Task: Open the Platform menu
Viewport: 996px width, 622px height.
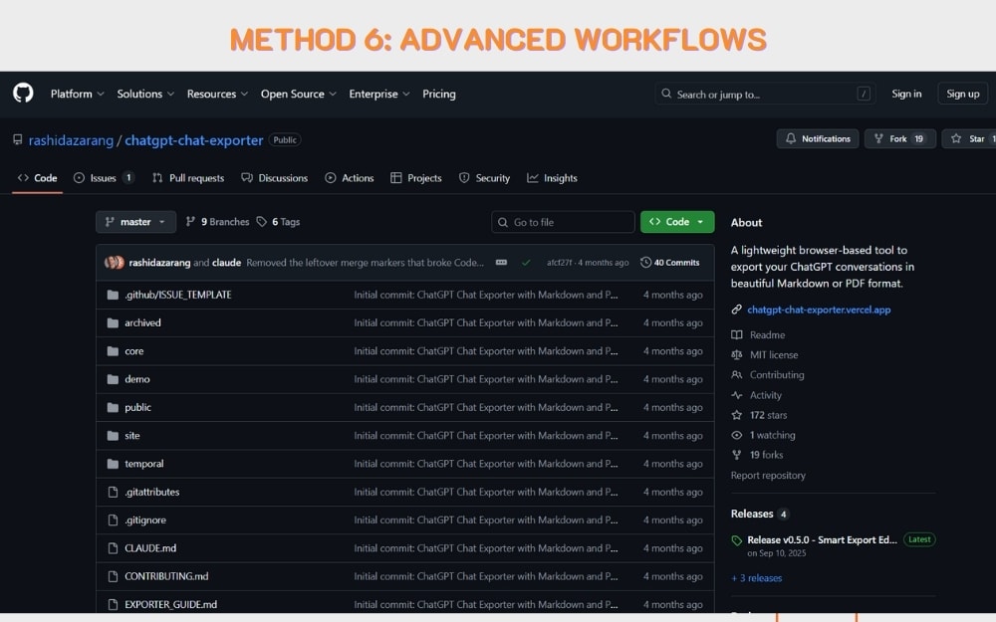Action: pos(77,94)
